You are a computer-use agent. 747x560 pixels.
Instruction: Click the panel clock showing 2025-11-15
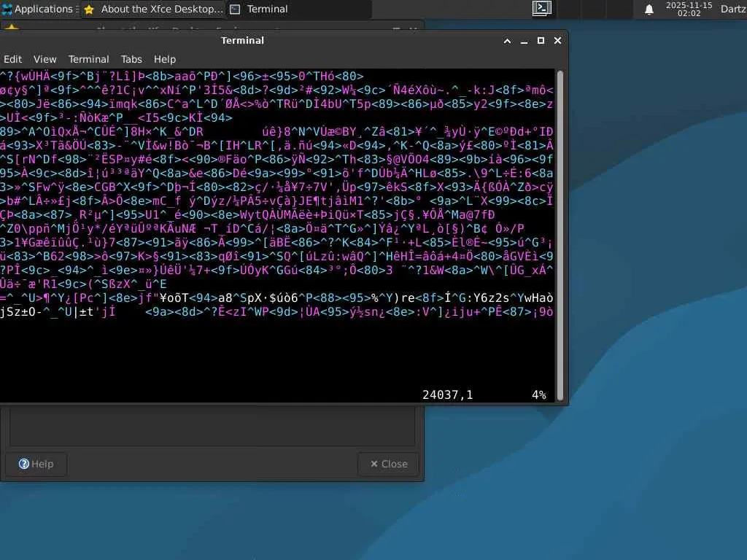(689, 9)
